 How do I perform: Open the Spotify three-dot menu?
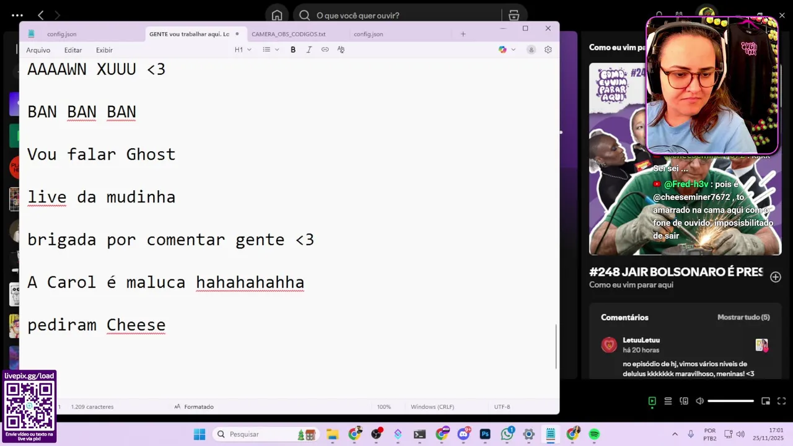17,15
